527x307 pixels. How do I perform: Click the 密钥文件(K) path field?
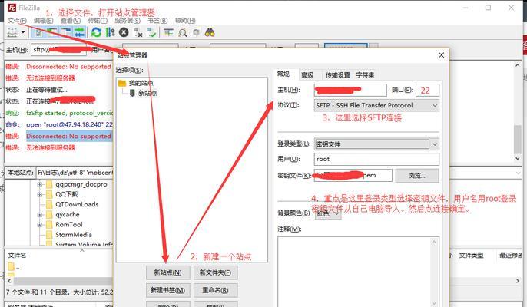(x=353, y=175)
